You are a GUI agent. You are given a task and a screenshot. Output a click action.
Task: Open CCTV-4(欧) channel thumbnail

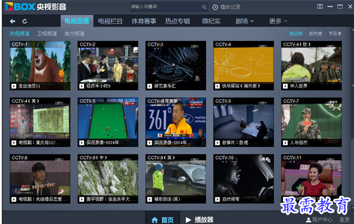coord(311,66)
